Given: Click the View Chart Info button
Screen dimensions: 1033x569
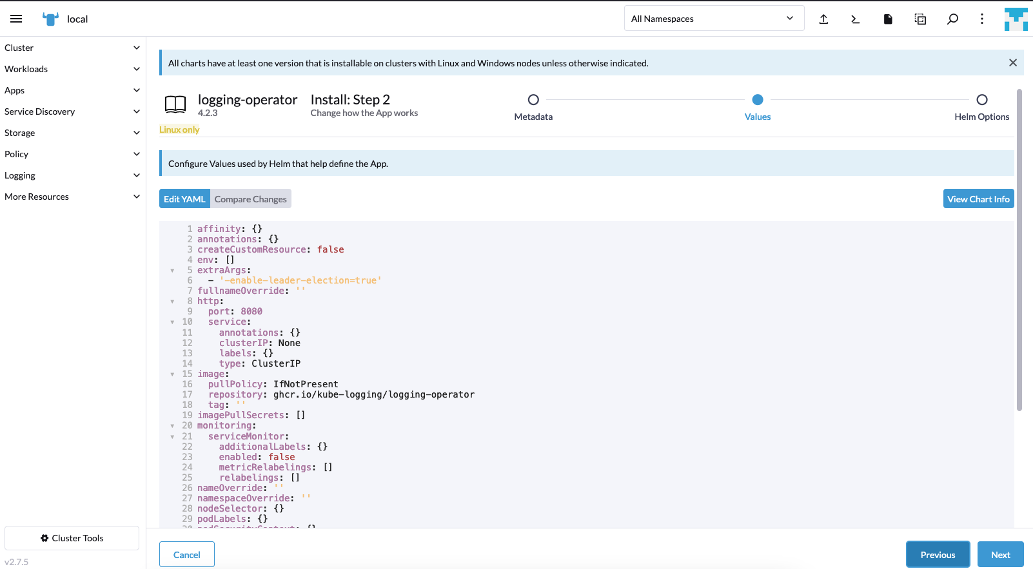Looking at the screenshot, I should (978, 198).
